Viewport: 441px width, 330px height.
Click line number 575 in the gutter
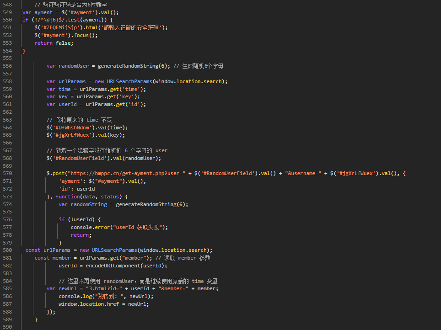tap(8, 212)
